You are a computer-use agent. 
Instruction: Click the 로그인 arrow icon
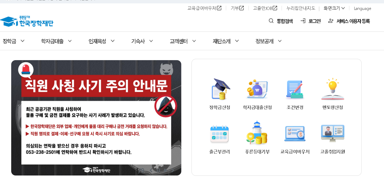point(303,21)
